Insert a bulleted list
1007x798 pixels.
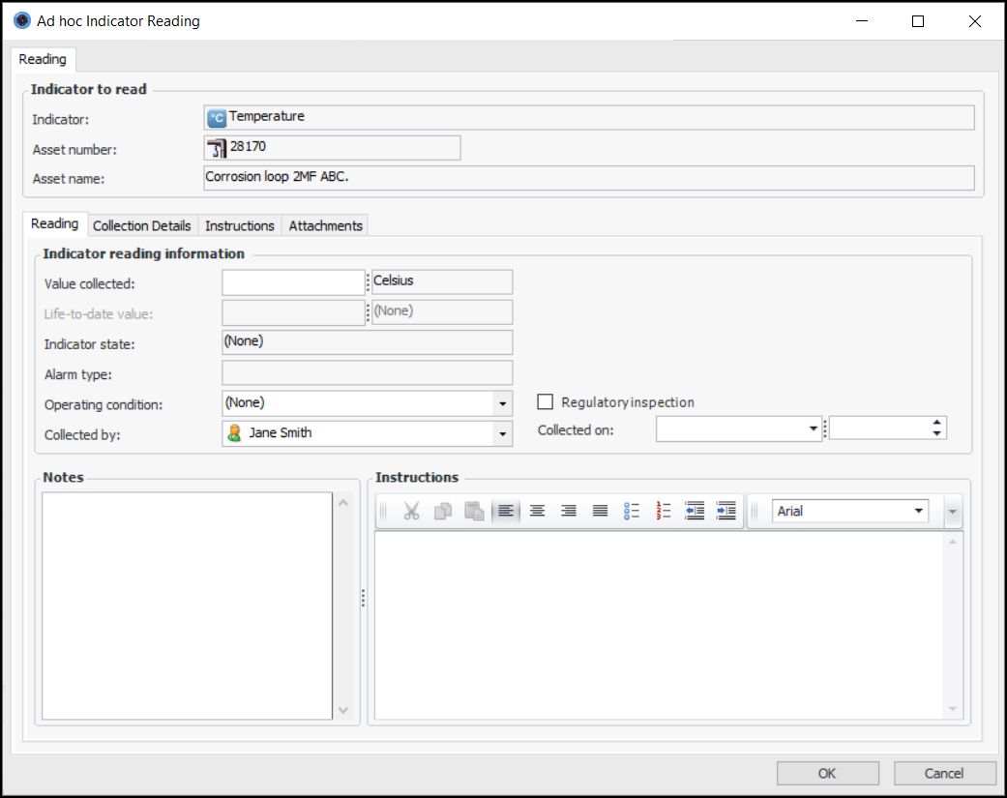coord(632,512)
